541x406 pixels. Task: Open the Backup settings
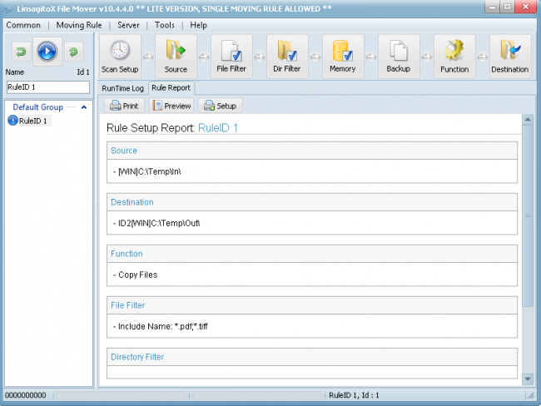399,56
